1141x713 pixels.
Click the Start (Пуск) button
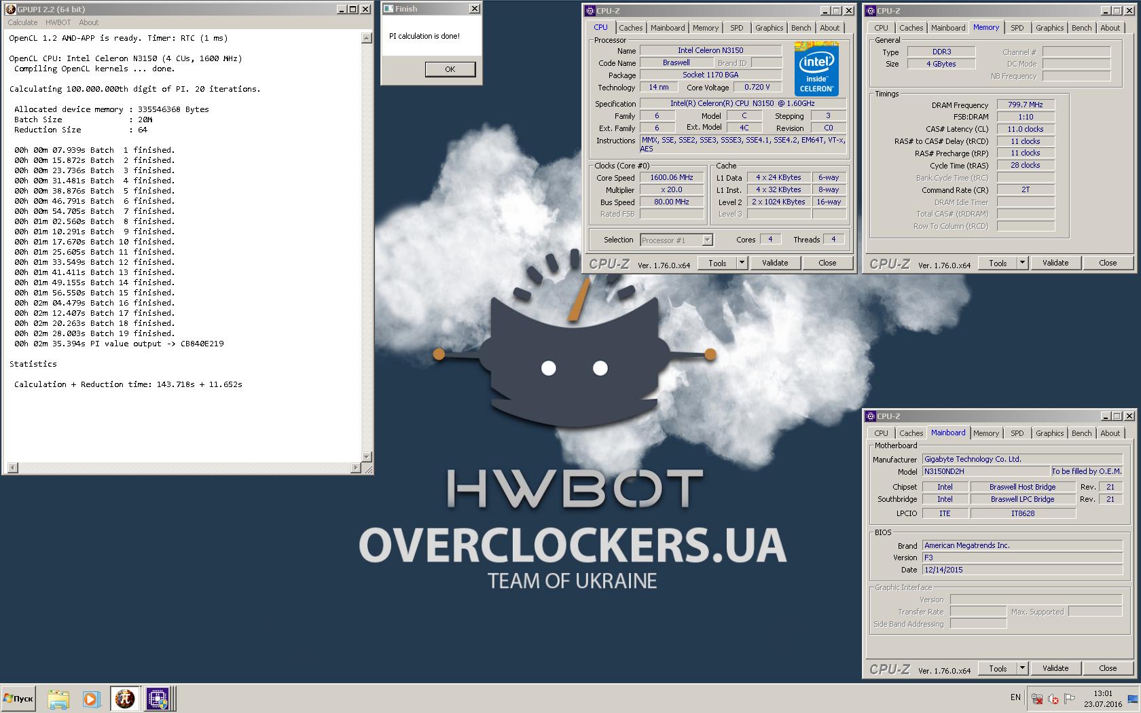point(18,699)
